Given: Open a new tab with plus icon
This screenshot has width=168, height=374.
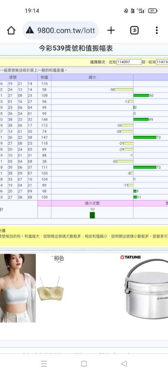Looking at the screenshot, I should click(x=111, y=30).
